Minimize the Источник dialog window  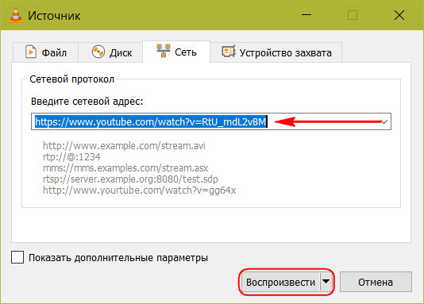pos(306,15)
